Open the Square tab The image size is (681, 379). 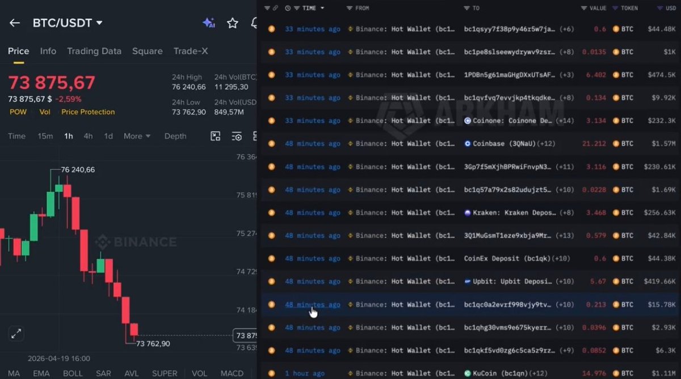pyautogui.click(x=147, y=51)
